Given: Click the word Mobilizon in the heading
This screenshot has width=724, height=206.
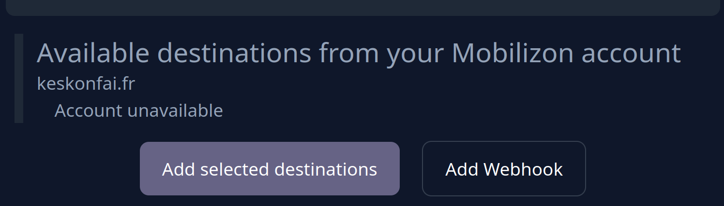Looking at the screenshot, I should [513, 53].
